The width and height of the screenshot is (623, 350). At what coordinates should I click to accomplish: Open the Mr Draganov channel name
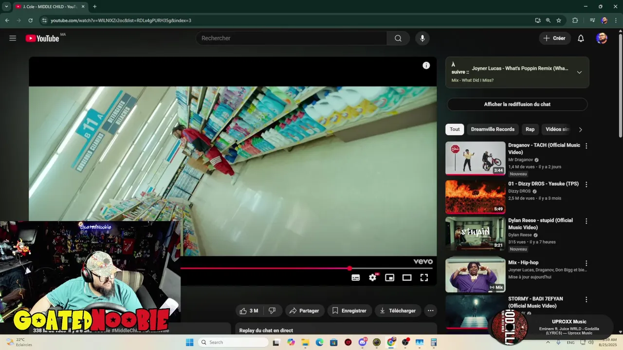520,160
